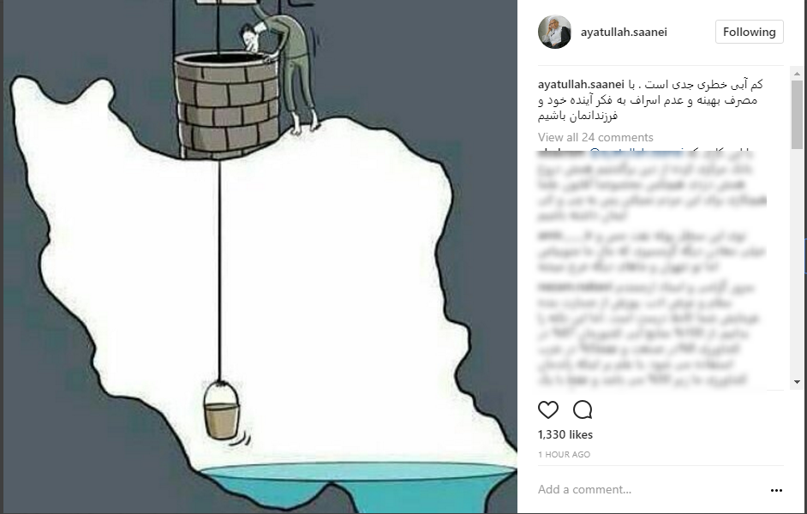Expand View all 24 comments
Image resolution: width=807 pixels, height=514 pixels.
(x=595, y=137)
